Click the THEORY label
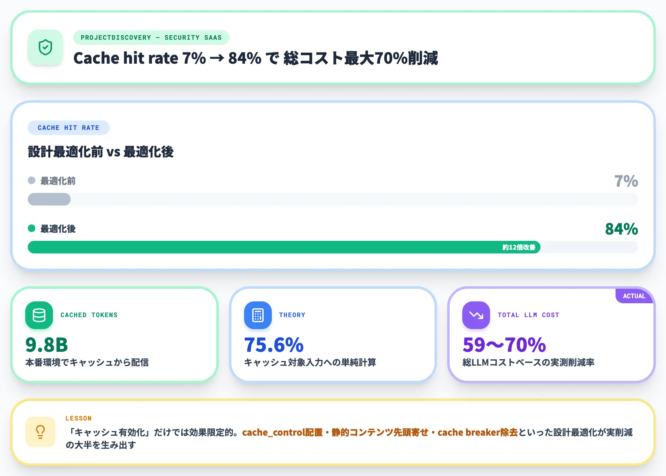Viewport: 666px width, 476px height. point(292,315)
